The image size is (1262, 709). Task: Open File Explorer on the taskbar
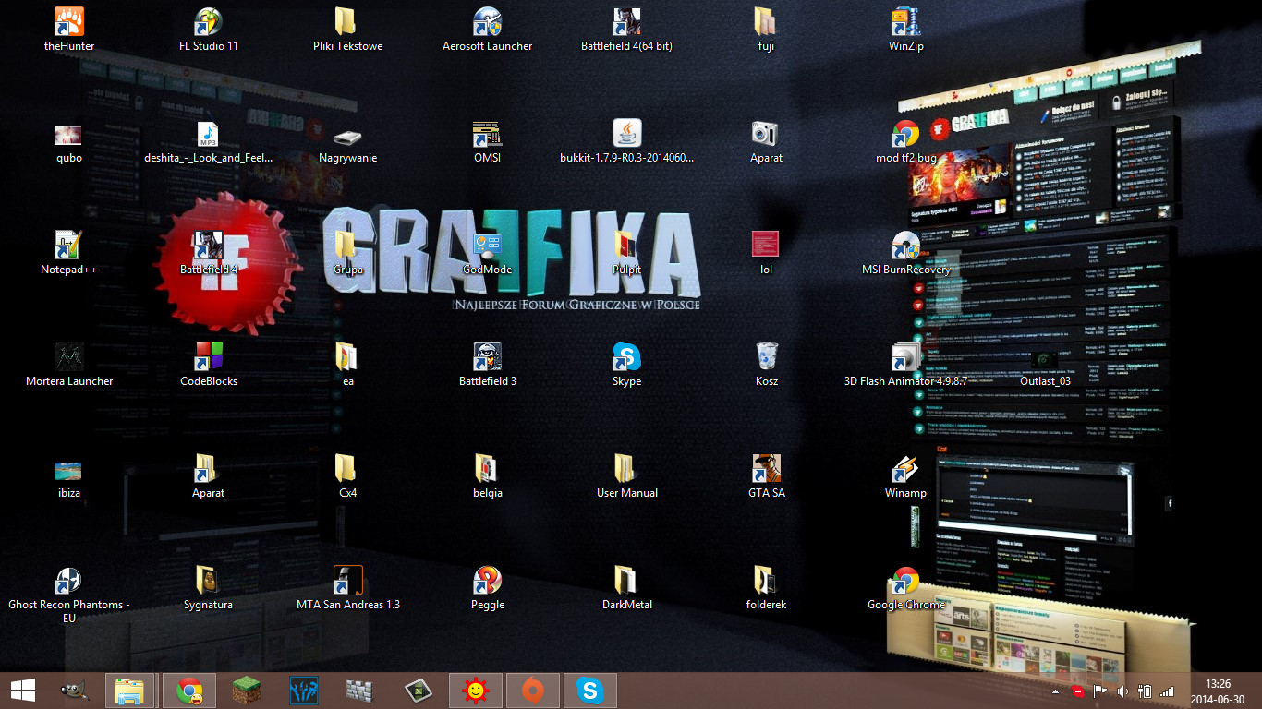(129, 691)
